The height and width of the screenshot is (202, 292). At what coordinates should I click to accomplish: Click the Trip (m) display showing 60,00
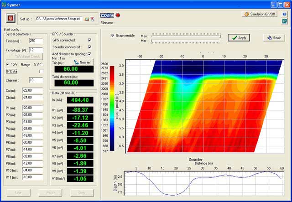click(x=74, y=69)
